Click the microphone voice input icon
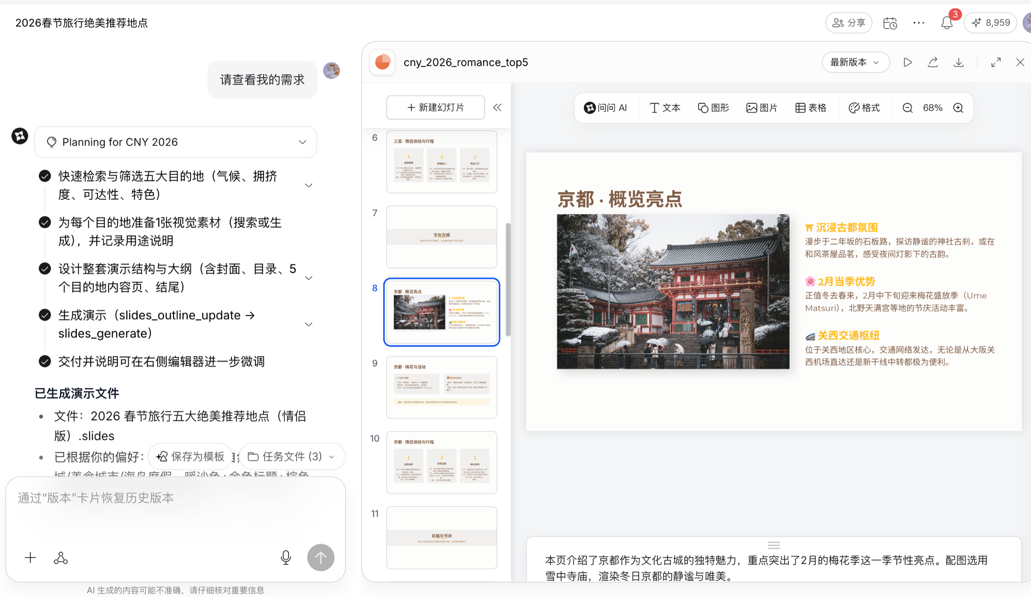The image size is (1031, 597). click(x=286, y=557)
